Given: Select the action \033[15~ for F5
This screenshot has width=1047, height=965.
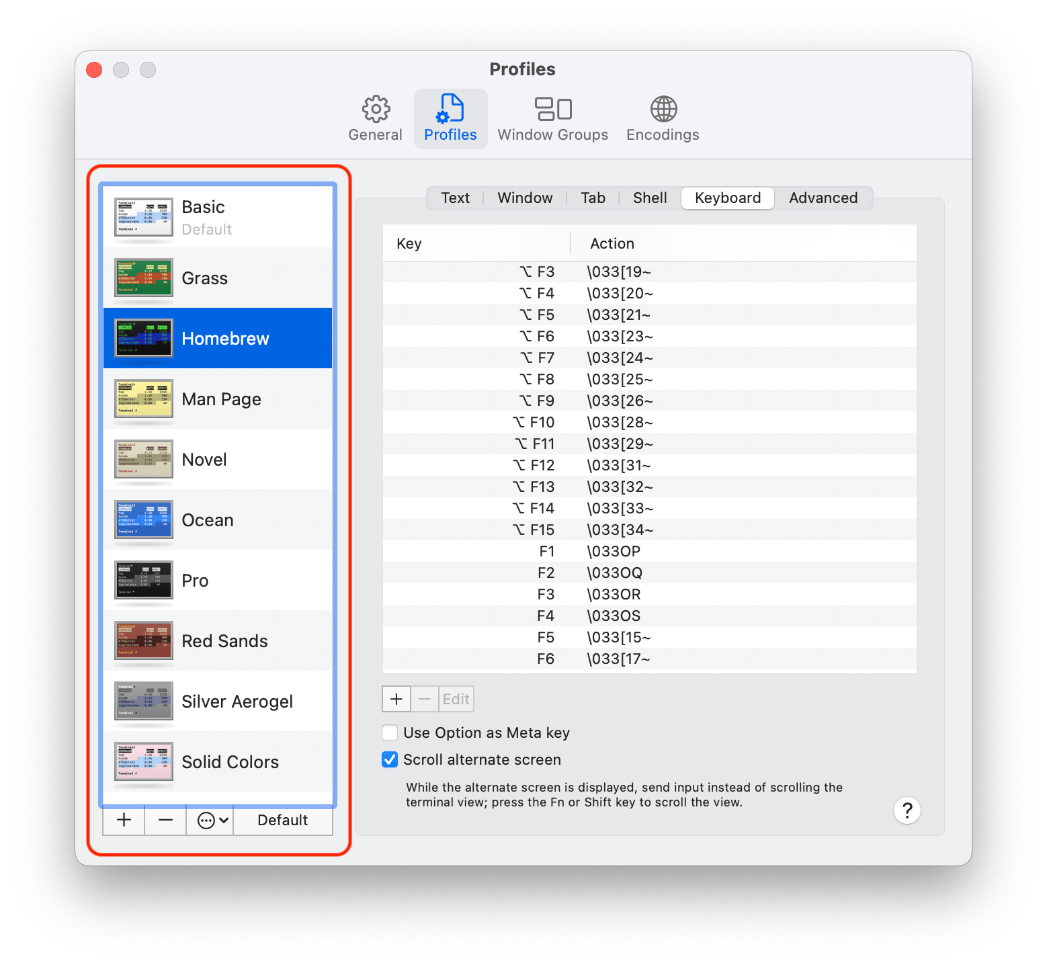Looking at the screenshot, I should [x=618, y=638].
